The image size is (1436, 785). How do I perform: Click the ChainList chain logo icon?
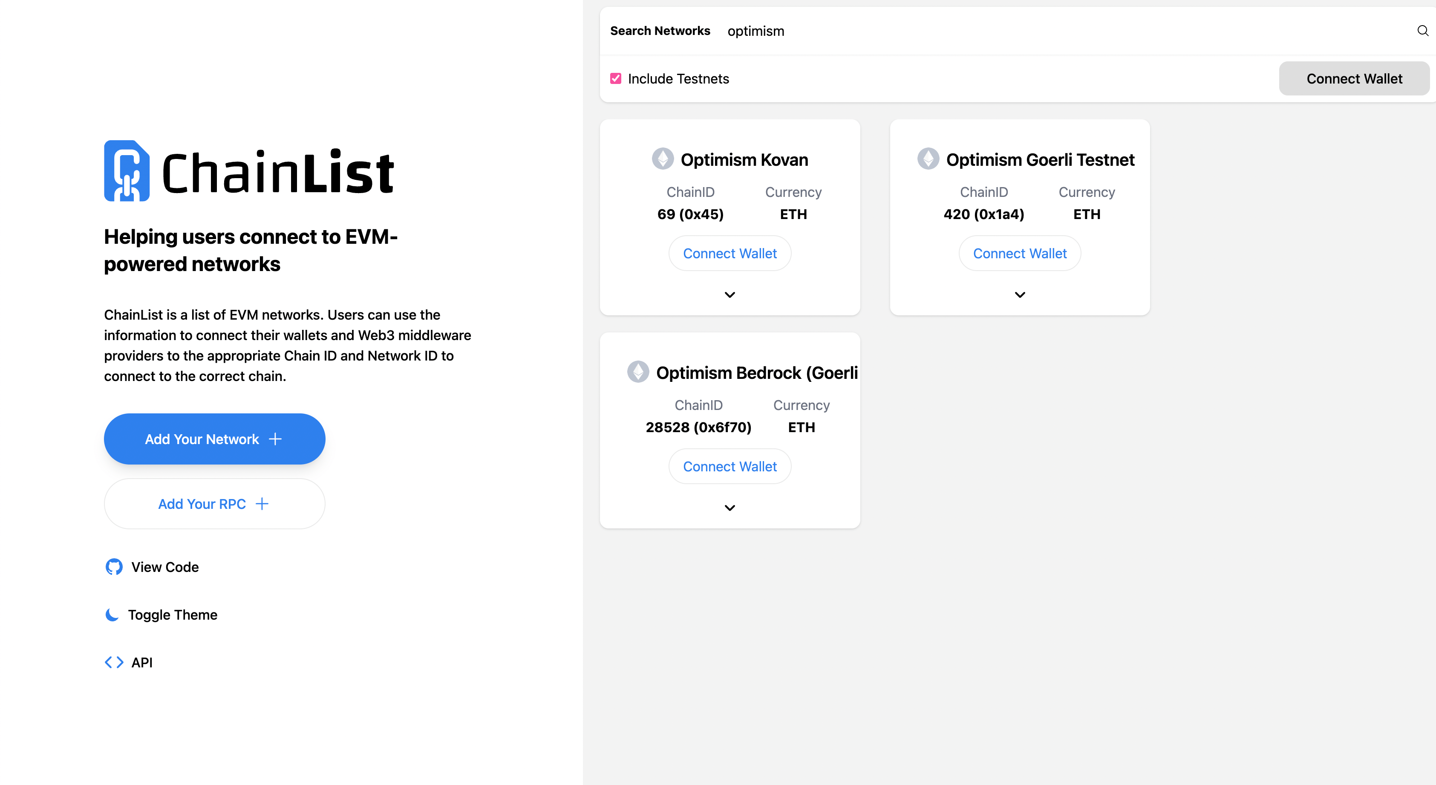click(x=127, y=170)
